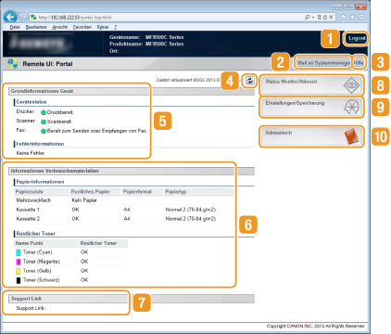
Task: Log out using the Logout button
Action: (x=357, y=38)
